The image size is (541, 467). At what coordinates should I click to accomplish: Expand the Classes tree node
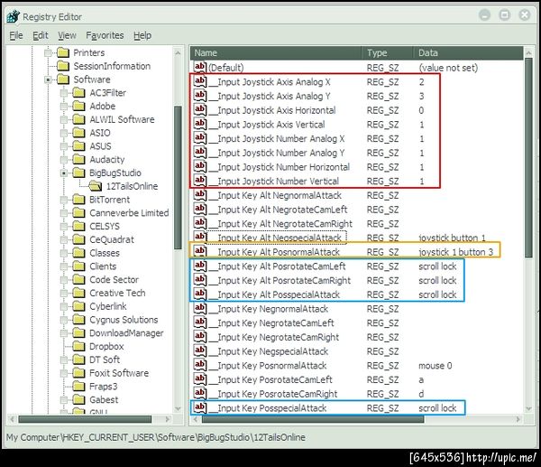click(64, 253)
